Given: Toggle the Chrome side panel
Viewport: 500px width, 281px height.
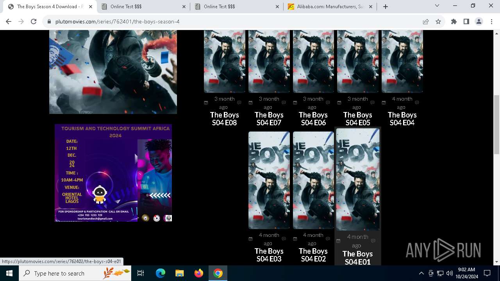Looking at the screenshot, I should (466, 21).
